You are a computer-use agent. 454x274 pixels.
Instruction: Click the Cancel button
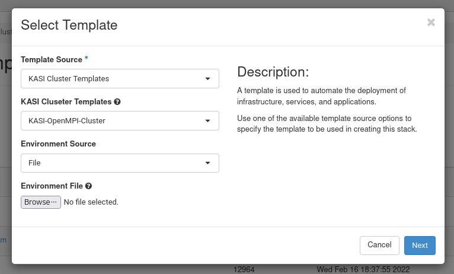click(379, 245)
